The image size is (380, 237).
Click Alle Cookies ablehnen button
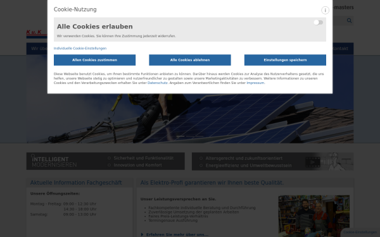tap(190, 60)
